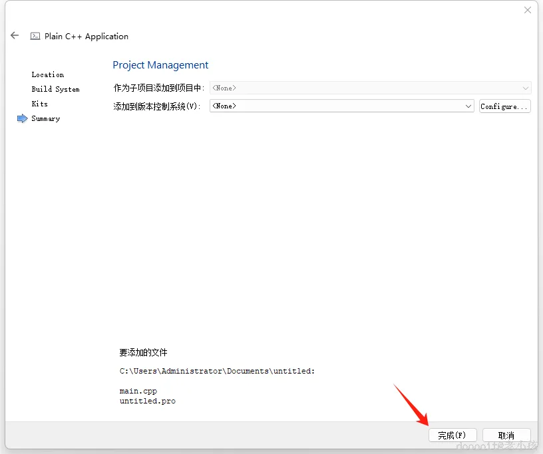Open the 作为子项目添加到项目中 dropdown

pyautogui.click(x=370, y=88)
